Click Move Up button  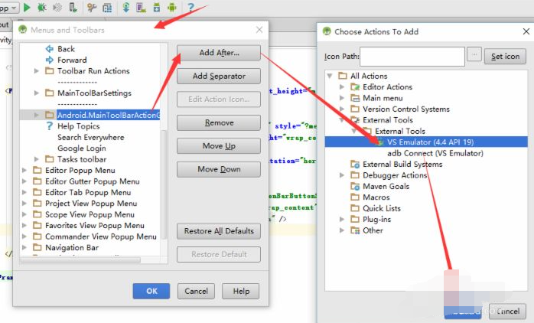click(219, 146)
